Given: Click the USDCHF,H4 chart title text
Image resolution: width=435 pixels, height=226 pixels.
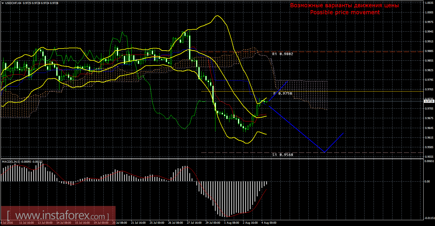Looking at the screenshot, I should (x=13, y=3).
